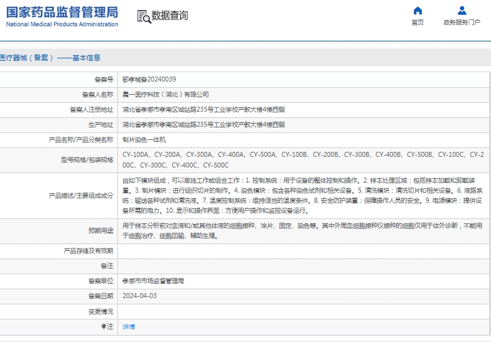The width and height of the screenshot is (491, 342).
Task: Click the empty 产品存储及有效期 value cell
Action: [x=303, y=251]
